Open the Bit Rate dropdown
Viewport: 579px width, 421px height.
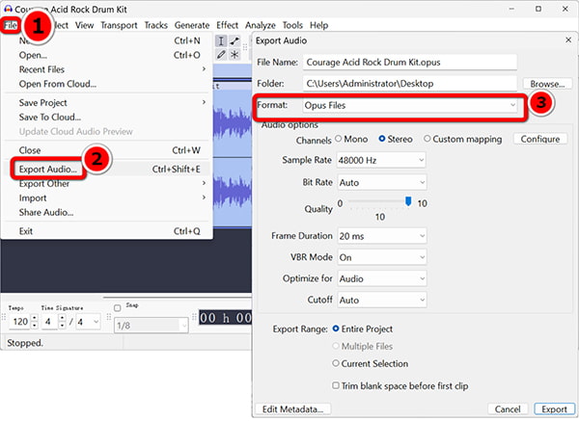381,182
